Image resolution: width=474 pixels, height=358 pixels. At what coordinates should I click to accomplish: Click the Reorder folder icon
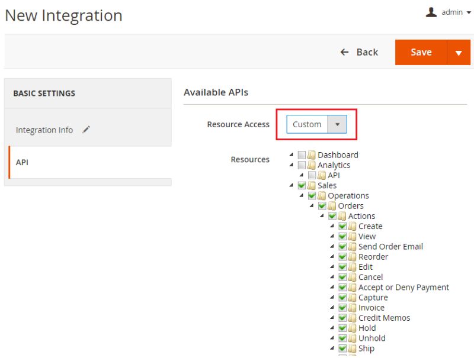pyautogui.click(x=352, y=257)
